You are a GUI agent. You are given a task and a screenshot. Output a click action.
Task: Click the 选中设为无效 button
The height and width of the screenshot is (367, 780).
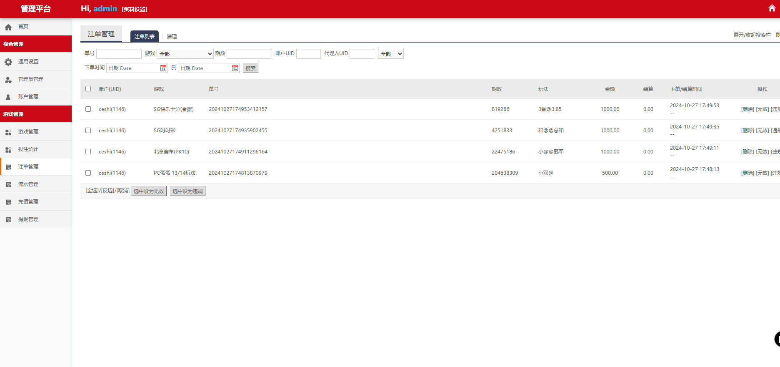[149, 191]
